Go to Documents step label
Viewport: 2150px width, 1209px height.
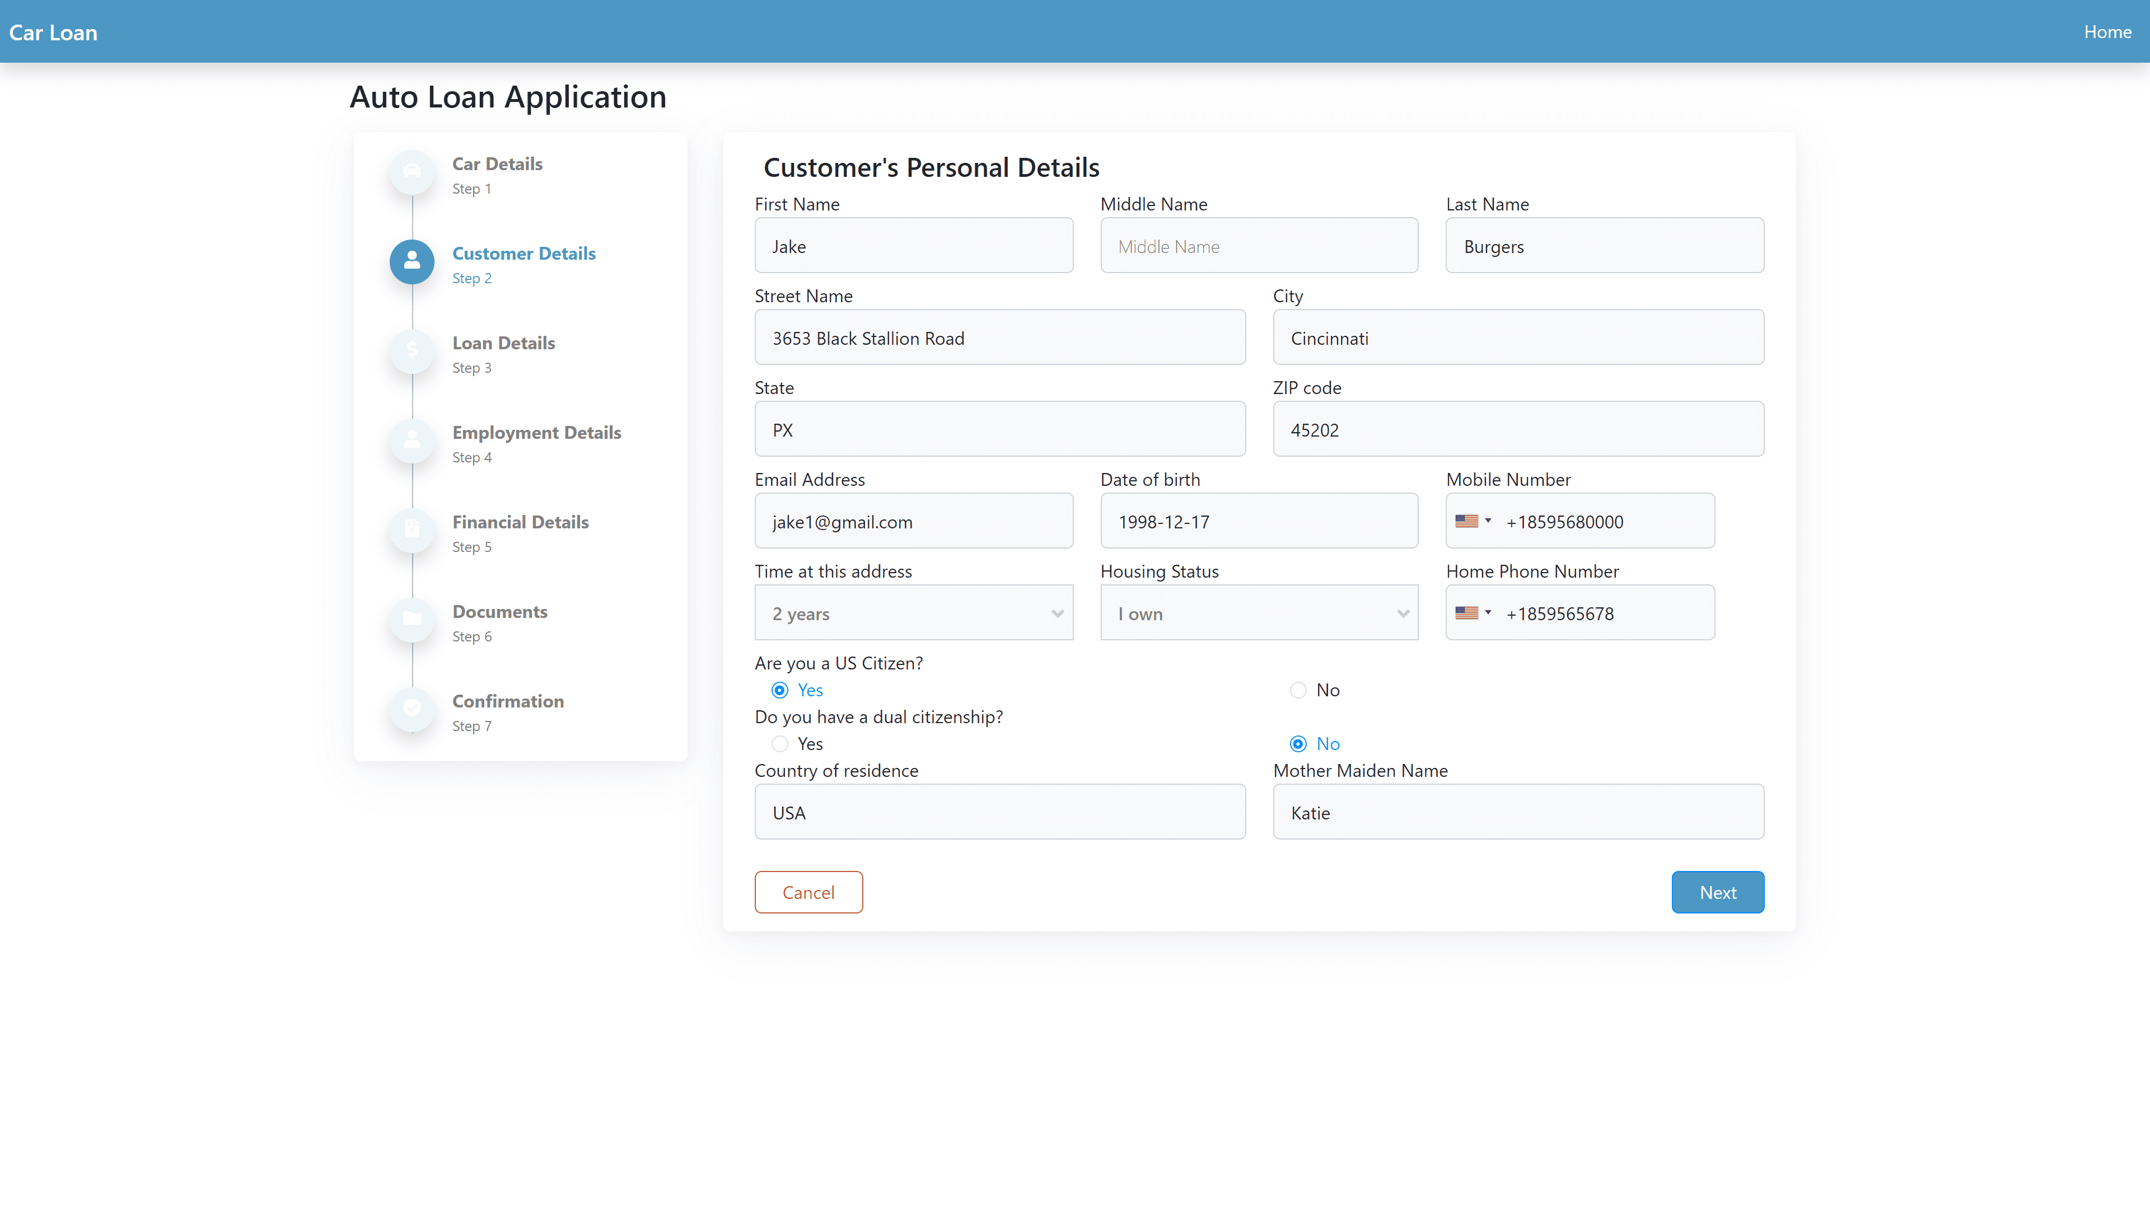[500, 612]
